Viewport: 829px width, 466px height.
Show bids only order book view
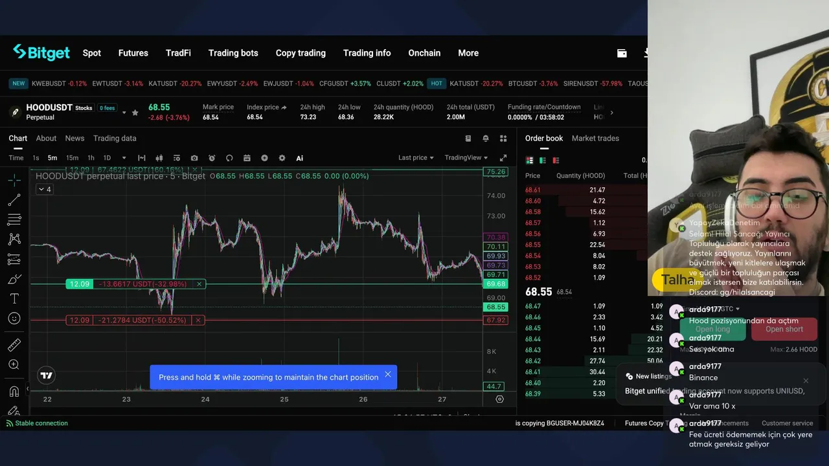[x=543, y=161]
